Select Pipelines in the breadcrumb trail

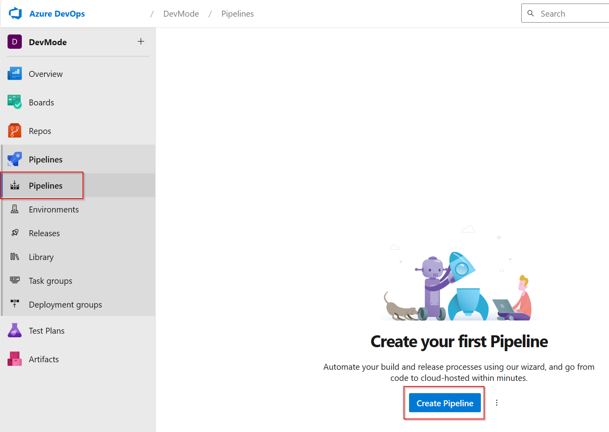237,13
